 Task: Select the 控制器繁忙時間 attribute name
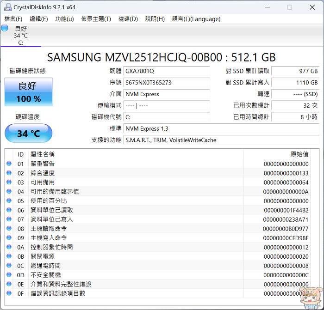click(x=52, y=247)
